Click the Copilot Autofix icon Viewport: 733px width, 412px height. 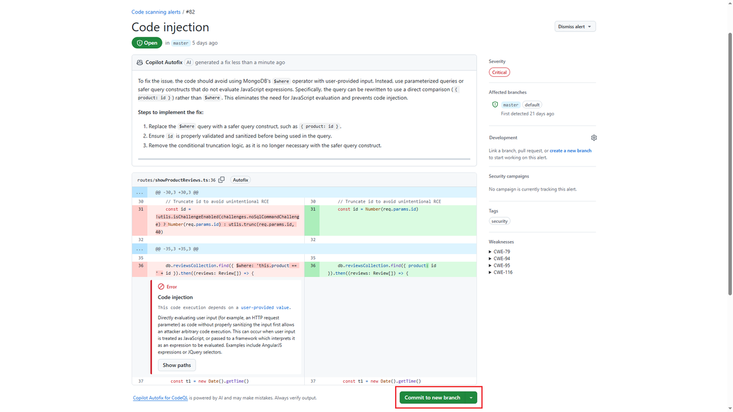[x=140, y=62]
